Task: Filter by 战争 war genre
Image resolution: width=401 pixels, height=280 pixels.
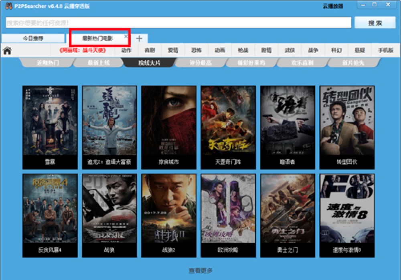Action: pos(313,50)
